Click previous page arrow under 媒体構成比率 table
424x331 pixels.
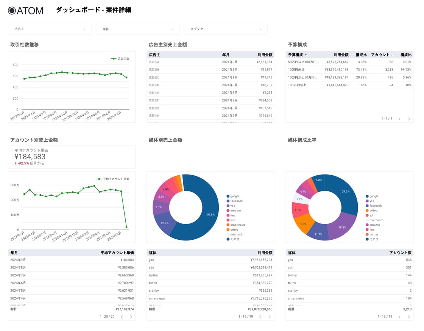pyautogui.click(x=400, y=317)
